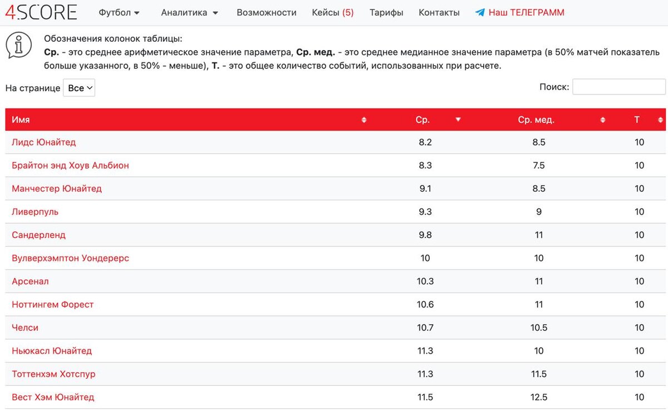Screen dimensions: 668x411
Task: Open the На странице Все selector
Action: tap(79, 88)
